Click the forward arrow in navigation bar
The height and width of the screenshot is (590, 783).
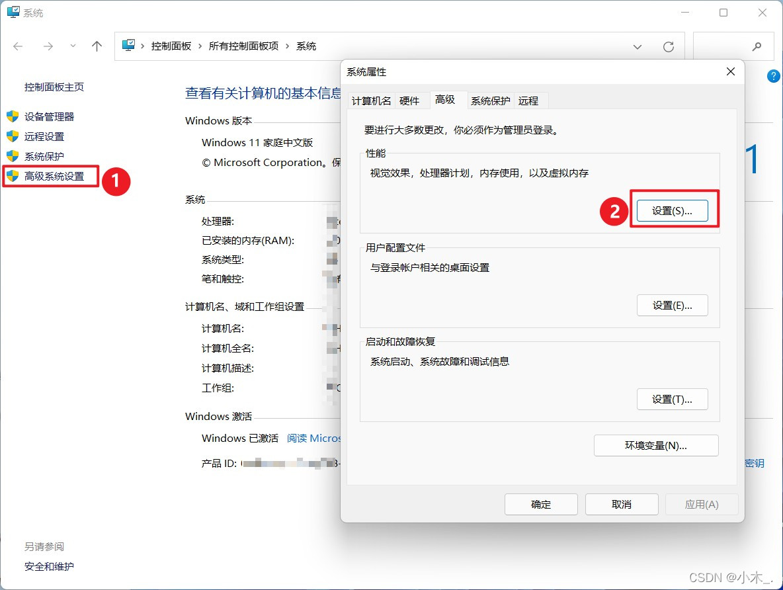click(48, 46)
